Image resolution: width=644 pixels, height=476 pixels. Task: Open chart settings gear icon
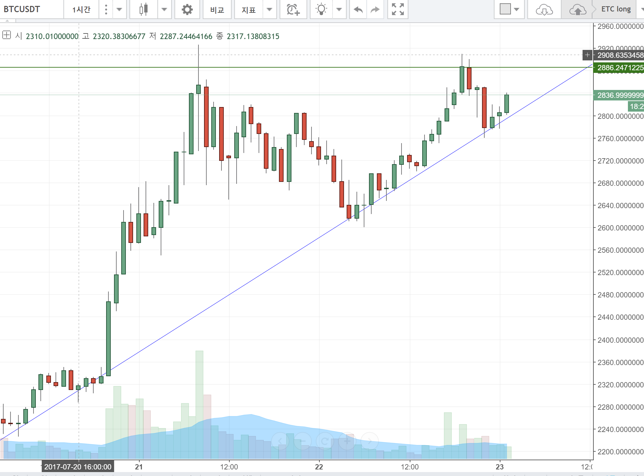click(187, 10)
